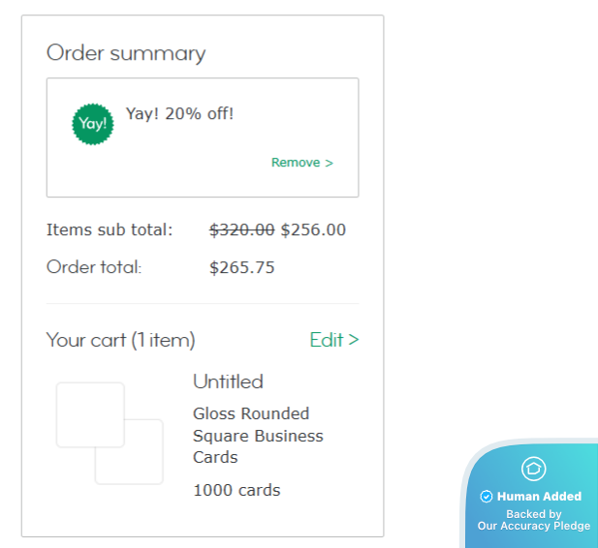Viewport: 598px width, 548px height.
Task: Click the 1000 cards quantity text
Action: [236, 490]
